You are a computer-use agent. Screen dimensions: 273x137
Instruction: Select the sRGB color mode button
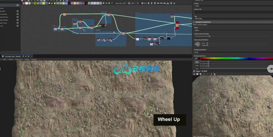tap(197, 62)
